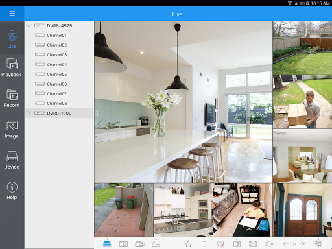Select the Live tab in the sidebar

pyautogui.click(x=12, y=40)
